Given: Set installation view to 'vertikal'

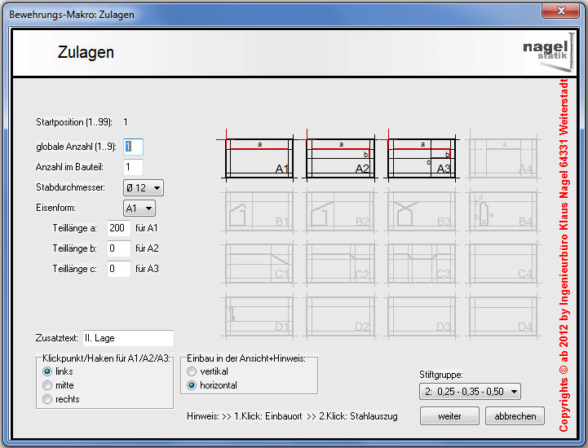Looking at the screenshot, I should (x=192, y=371).
